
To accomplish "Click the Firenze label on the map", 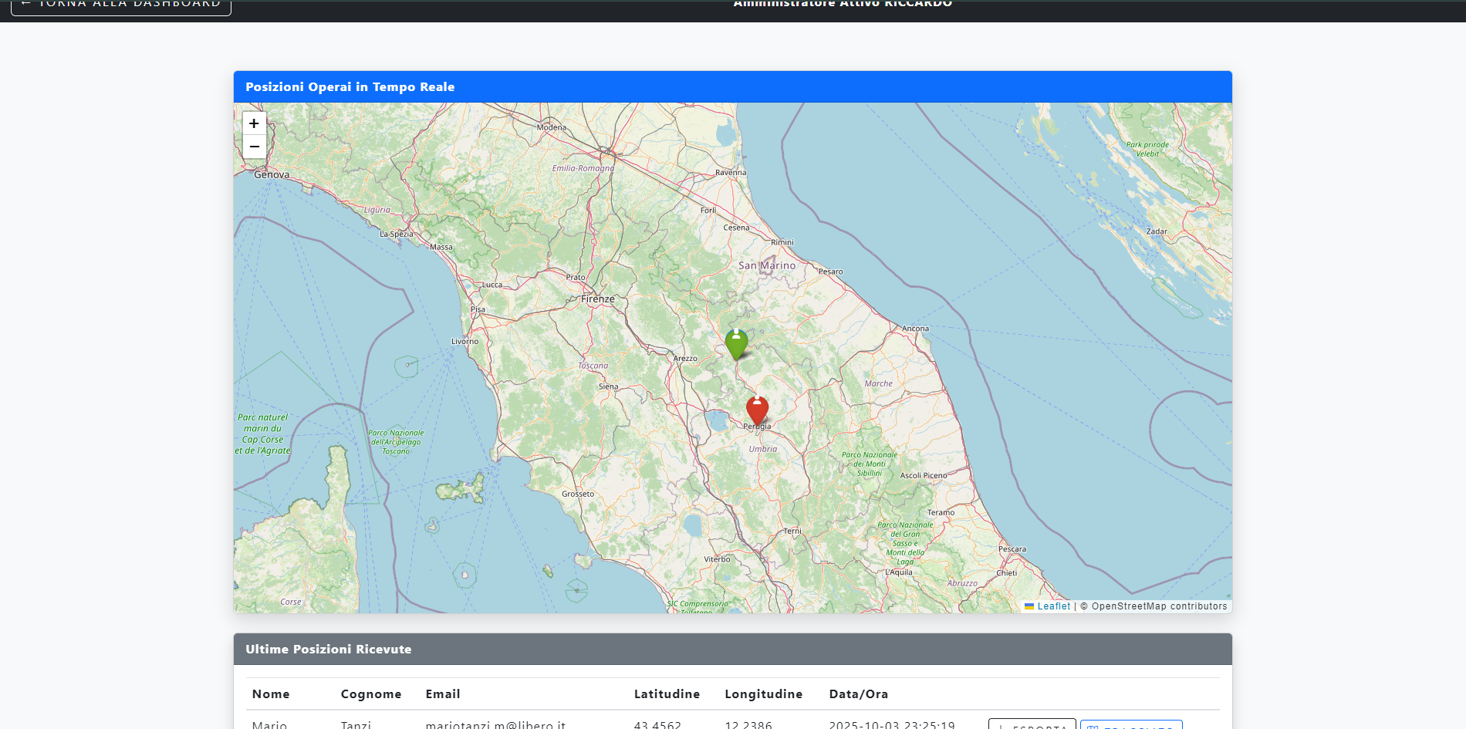I will click(x=598, y=299).
